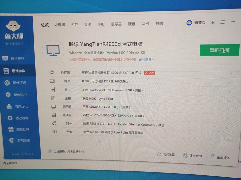Expand the 三星 monitor row chevron
The height and width of the screenshot is (180, 241).
[x=228, y=110]
